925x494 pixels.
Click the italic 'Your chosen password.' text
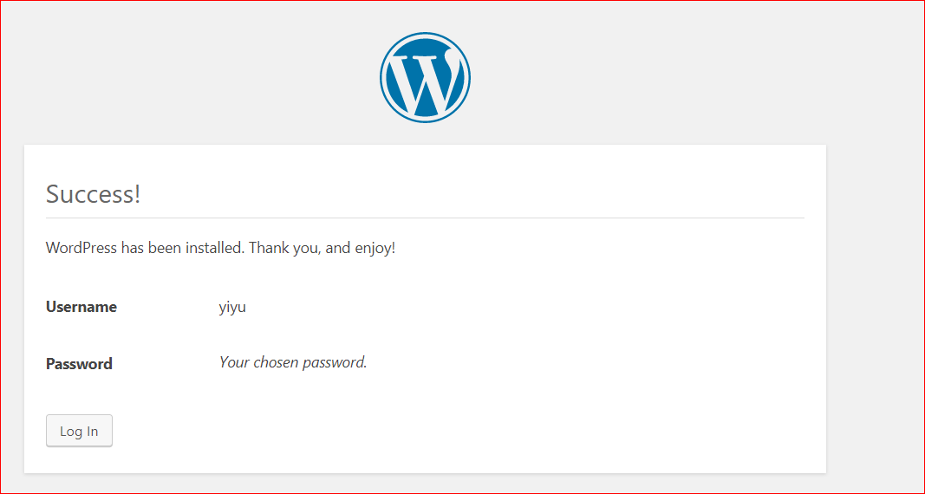click(x=293, y=362)
